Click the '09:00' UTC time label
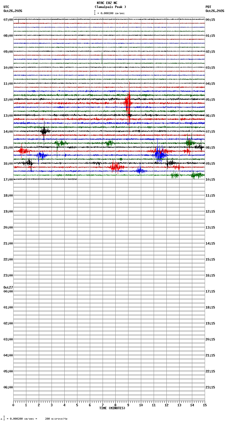Viewport: 226px width, 422px height. (x=8, y=52)
